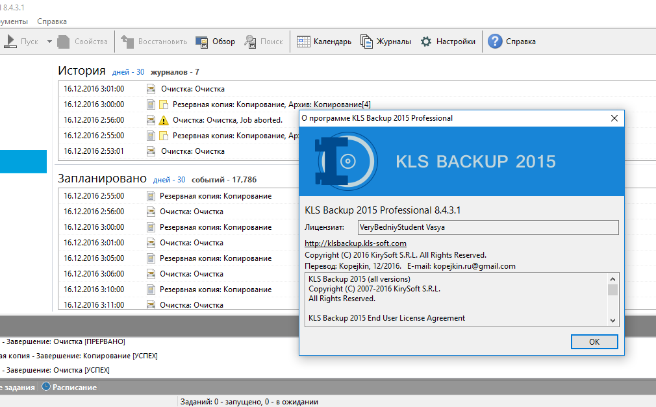This screenshot has width=656, height=407.
Task: Click the yellow folder icon in История row 2:55:00
Action: click(x=164, y=136)
